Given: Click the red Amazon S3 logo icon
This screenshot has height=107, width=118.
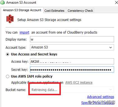Looking at the screenshot, I should (10, 19).
